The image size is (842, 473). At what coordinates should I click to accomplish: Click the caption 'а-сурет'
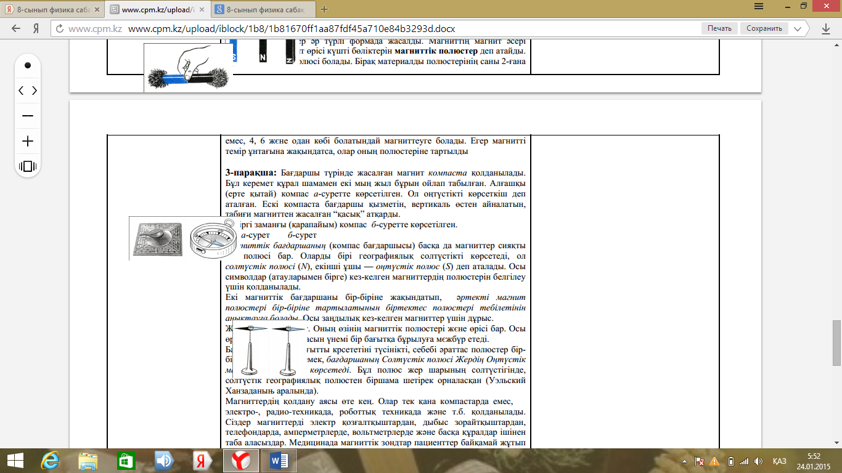click(254, 235)
